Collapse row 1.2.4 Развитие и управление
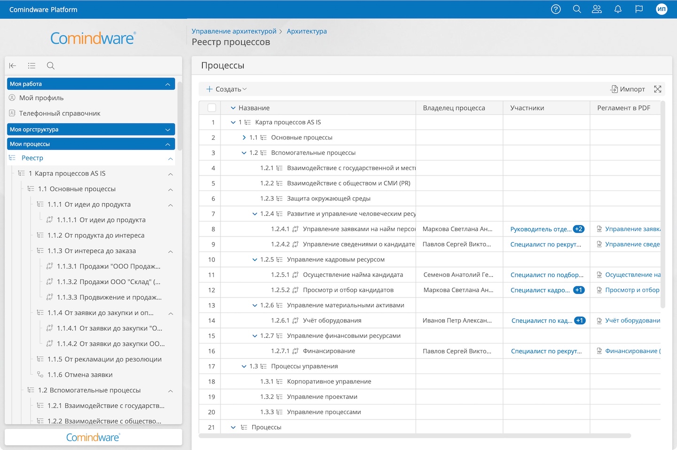Image resolution: width=677 pixels, height=450 pixels. point(255,214)
